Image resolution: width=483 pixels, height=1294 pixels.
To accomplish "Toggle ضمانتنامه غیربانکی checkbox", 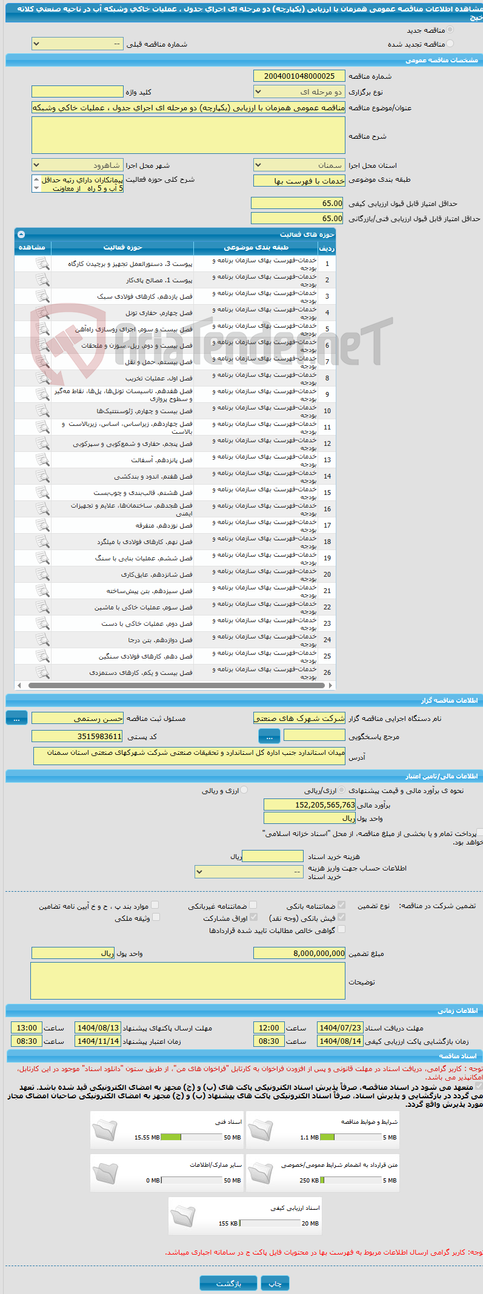I will 253,905.
